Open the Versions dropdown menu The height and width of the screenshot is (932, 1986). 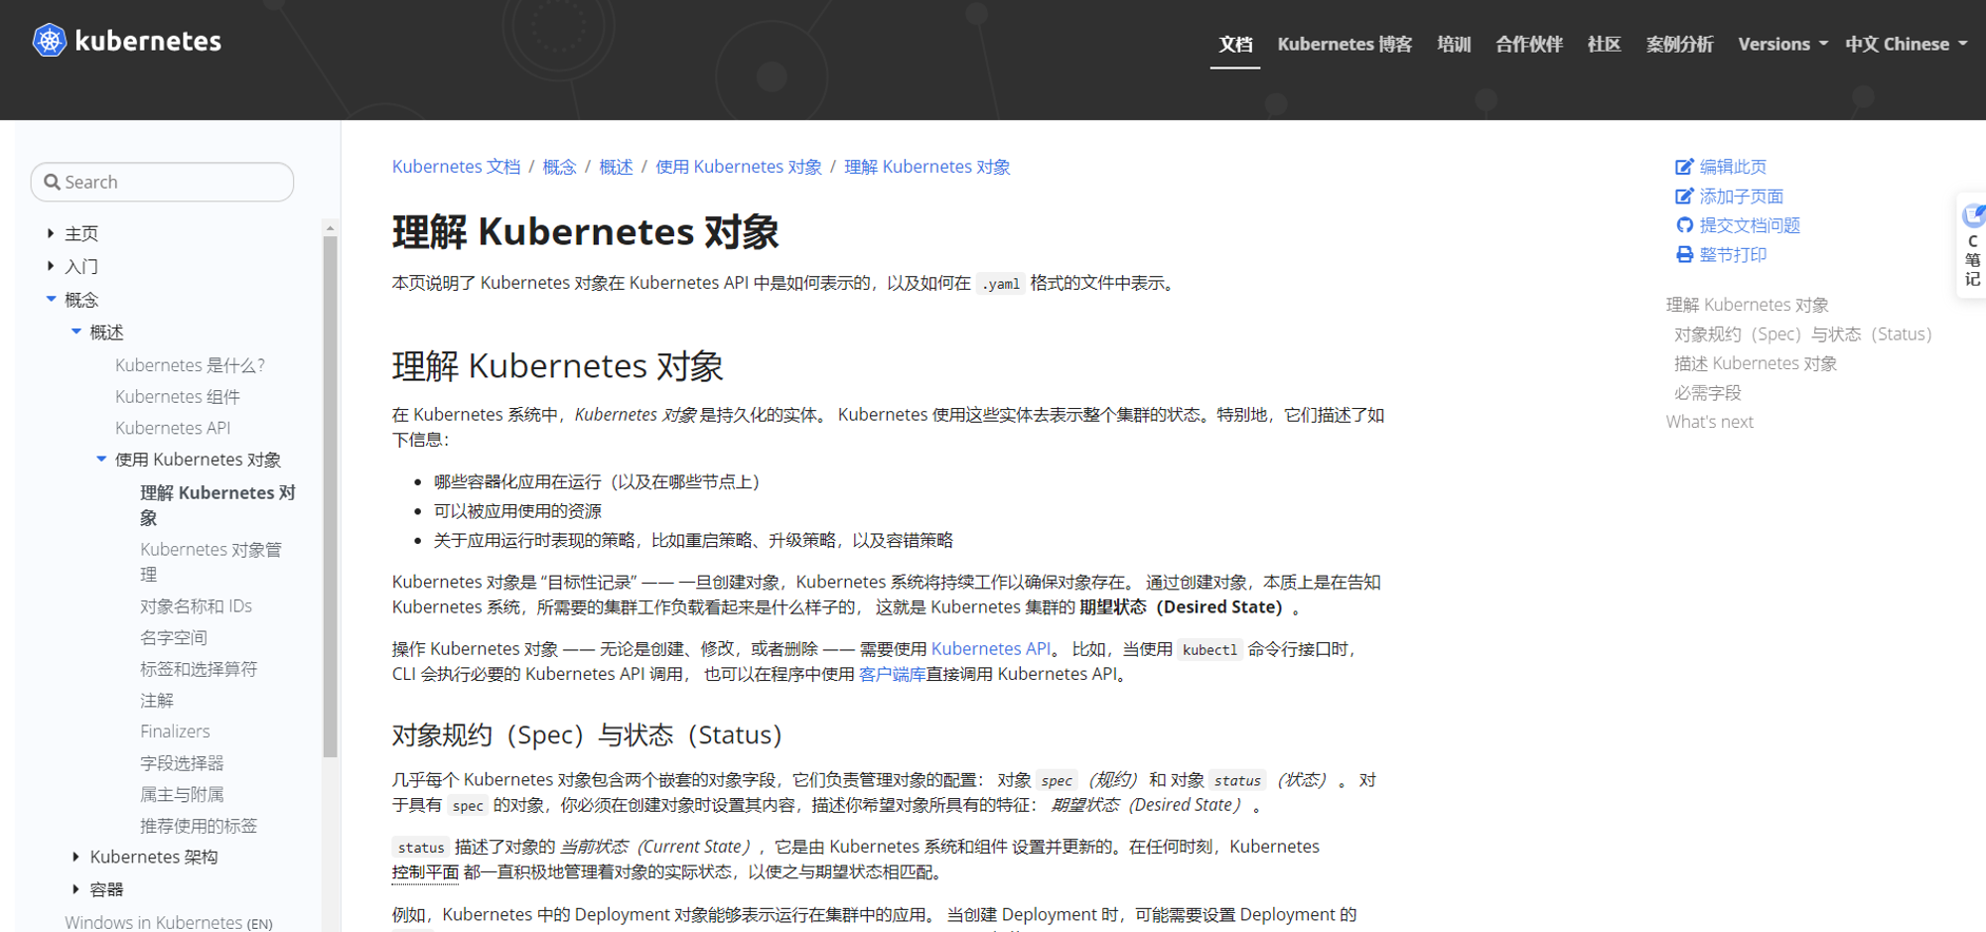coord(1782,44)
